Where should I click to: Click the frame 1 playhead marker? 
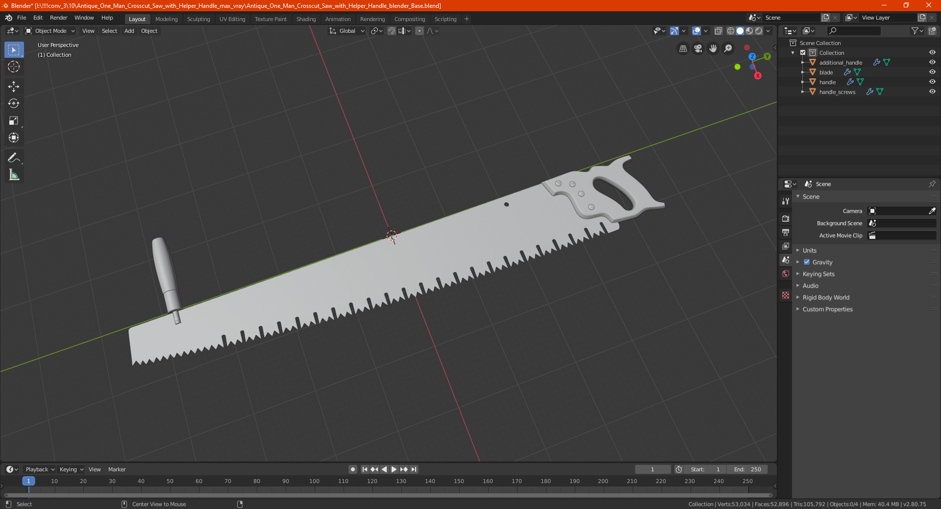tap(28, 481)
